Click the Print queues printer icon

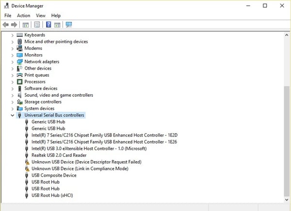click(20, 75)
